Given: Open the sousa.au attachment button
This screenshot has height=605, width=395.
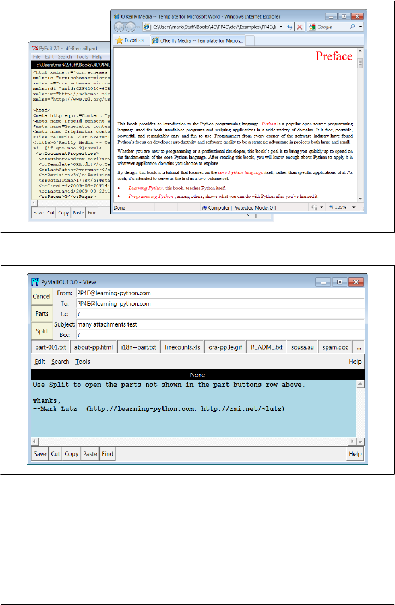Looking at the screenshot, I should (303, 347).
